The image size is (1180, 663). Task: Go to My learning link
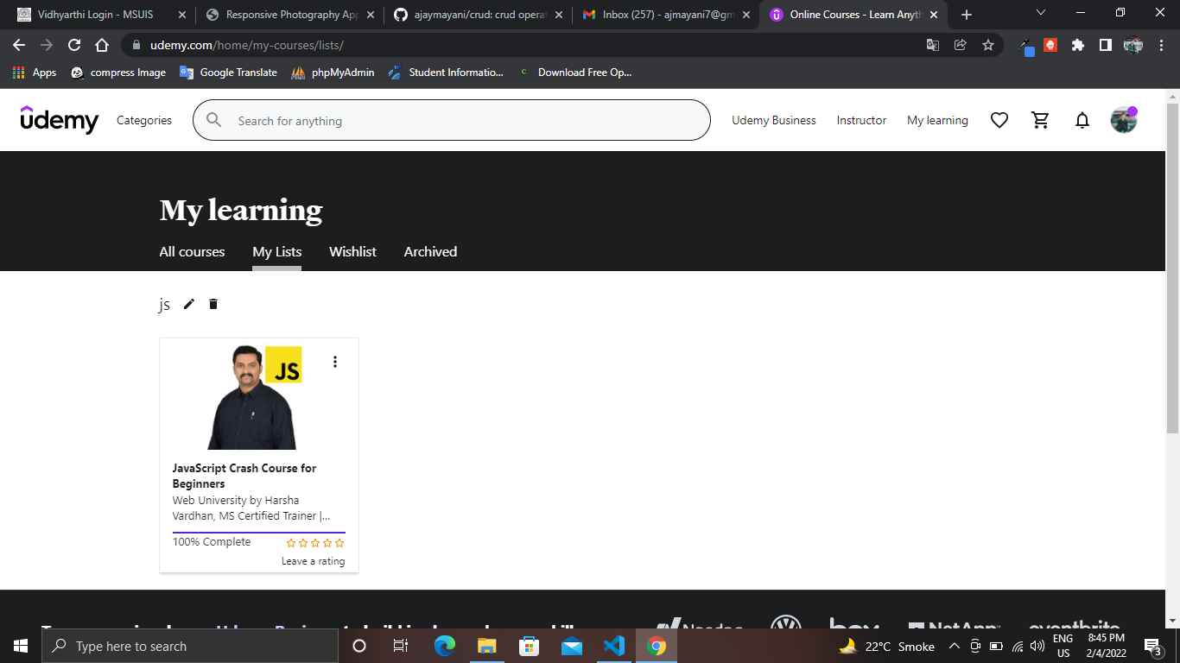pyautogui.click(x=937, y=120)
